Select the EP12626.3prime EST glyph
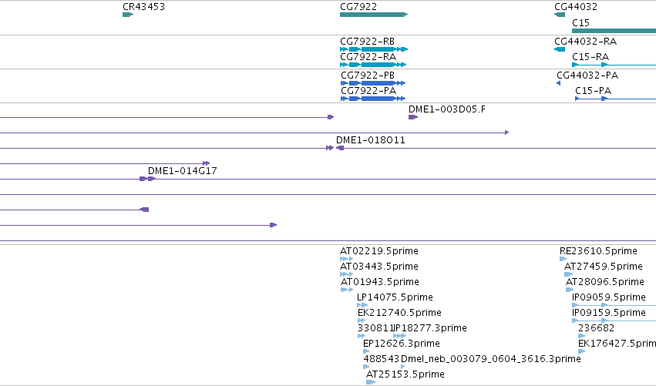Image resolution: width=656 pixels, height=386 pixels. point(366,351)
